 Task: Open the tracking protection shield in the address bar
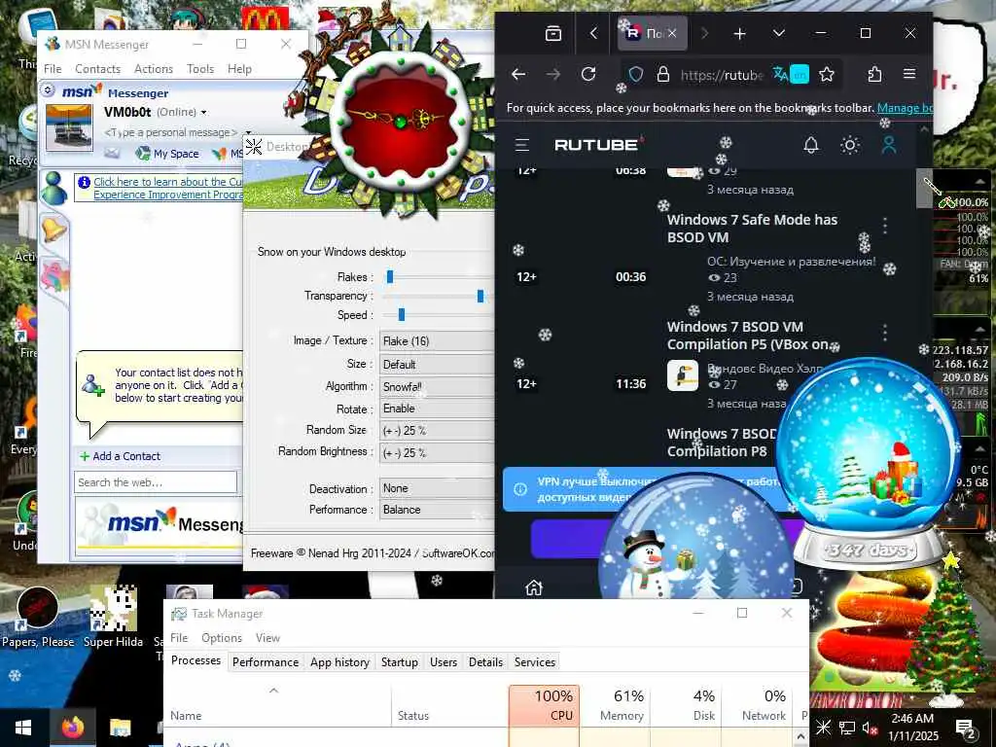coord(636,74)
